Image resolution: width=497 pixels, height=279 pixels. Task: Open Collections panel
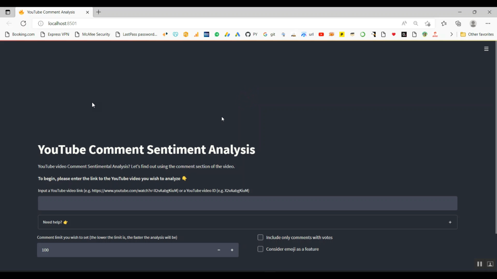tap(458, 23)
